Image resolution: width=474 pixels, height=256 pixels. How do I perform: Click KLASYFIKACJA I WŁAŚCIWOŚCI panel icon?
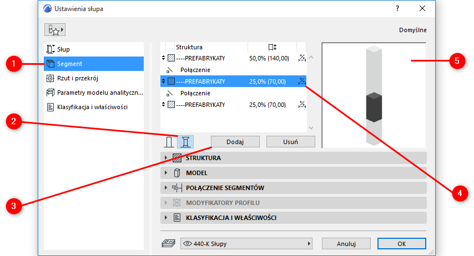[x=177, y=218]
